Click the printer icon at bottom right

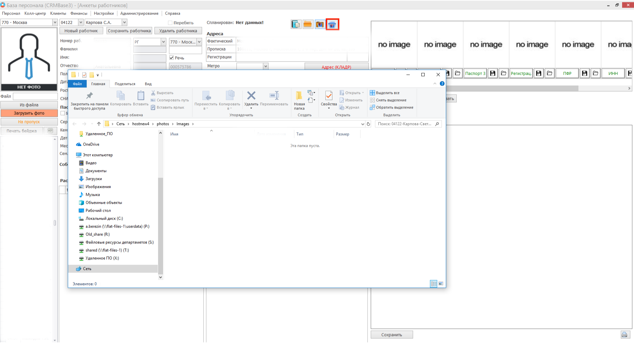(x=624, y=335)
